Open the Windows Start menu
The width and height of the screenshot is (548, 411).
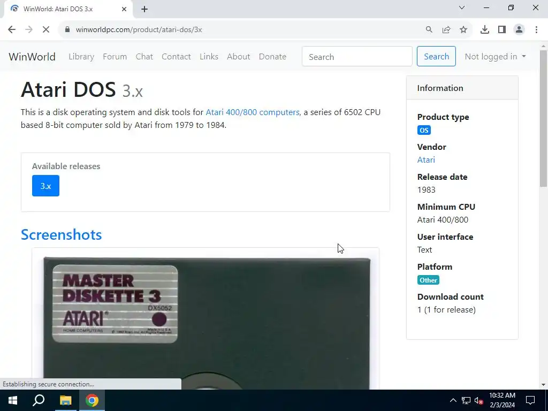pyautogui.click(x=13, y=400)
